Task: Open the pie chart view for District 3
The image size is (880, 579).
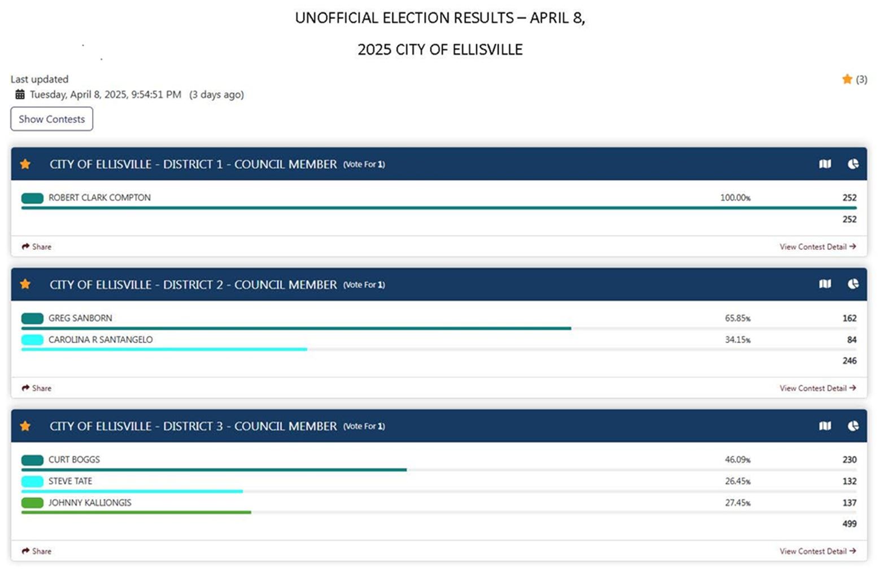Action: [x=852, y=427]
